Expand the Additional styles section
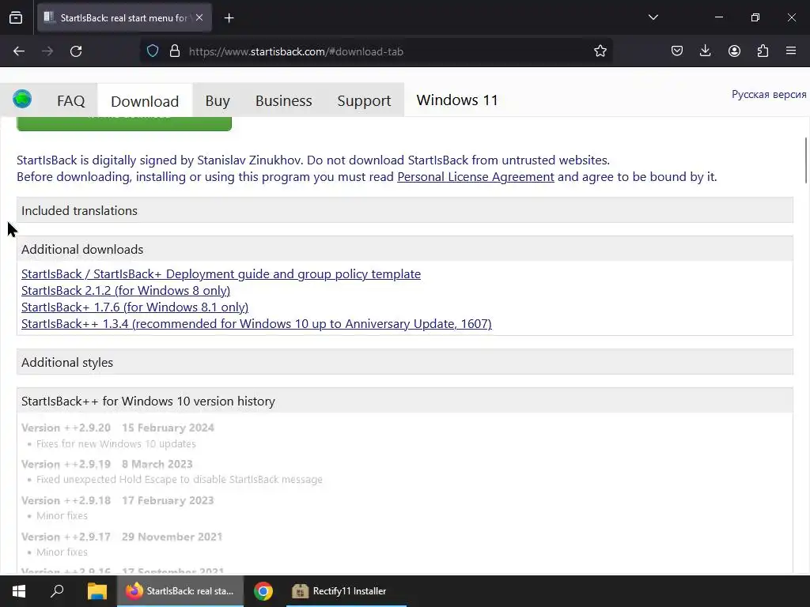This screenshot has height=607, width=810. click(x=404, y=362)
